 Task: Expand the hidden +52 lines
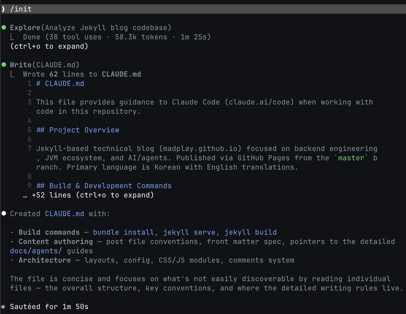click(x=92, y=195)
